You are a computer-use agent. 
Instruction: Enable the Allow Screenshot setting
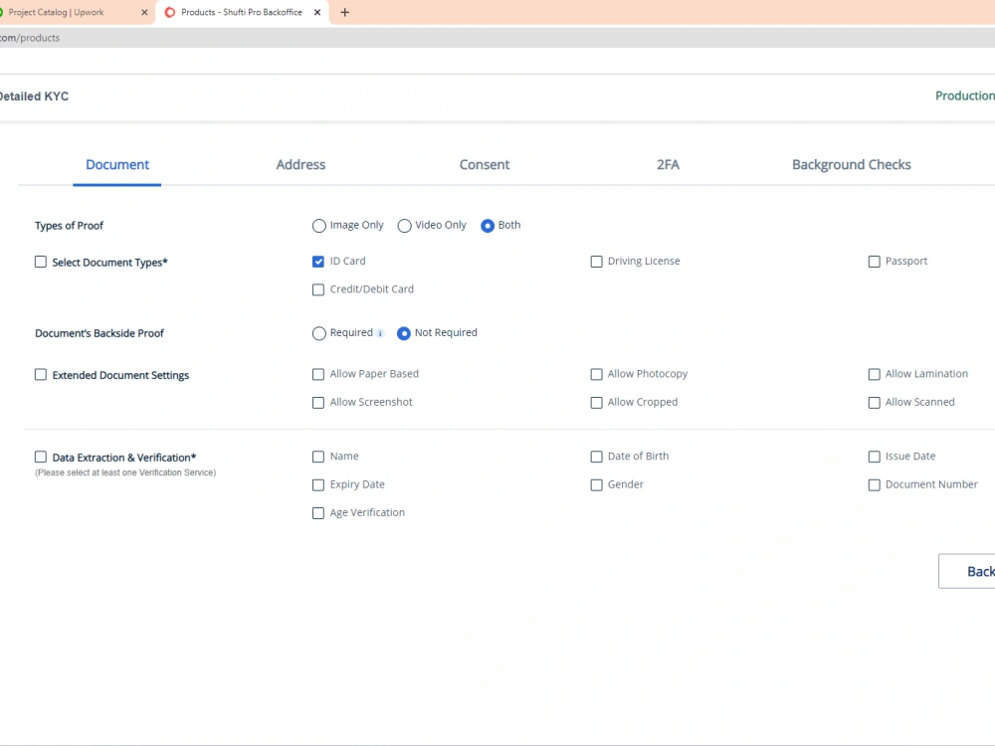coord(318,402)
